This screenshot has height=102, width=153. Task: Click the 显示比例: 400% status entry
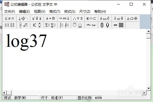tap(90, 98)
